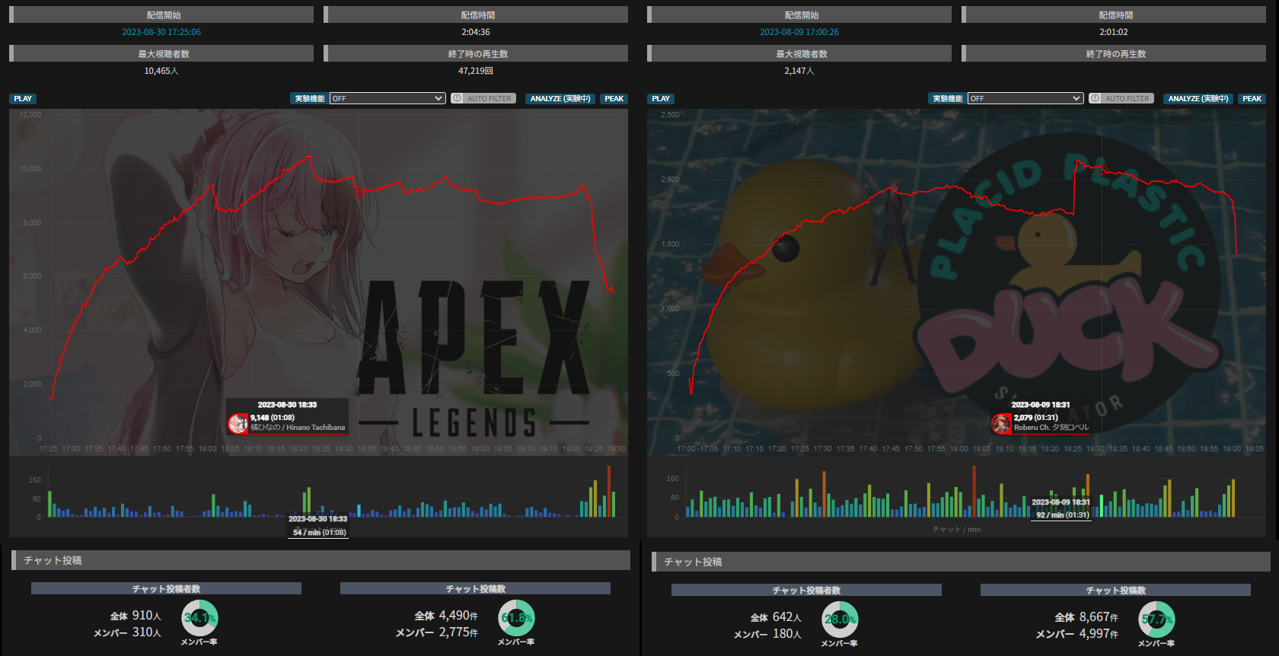Open the 実験機能 OFF dropdown for the APEX stream
1279x656 pixels.
click(x=388, y=99)
